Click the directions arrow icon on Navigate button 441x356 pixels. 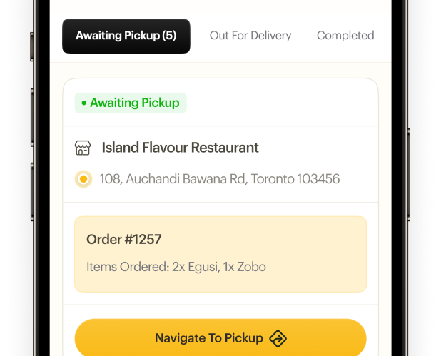[x=278, y=338]
